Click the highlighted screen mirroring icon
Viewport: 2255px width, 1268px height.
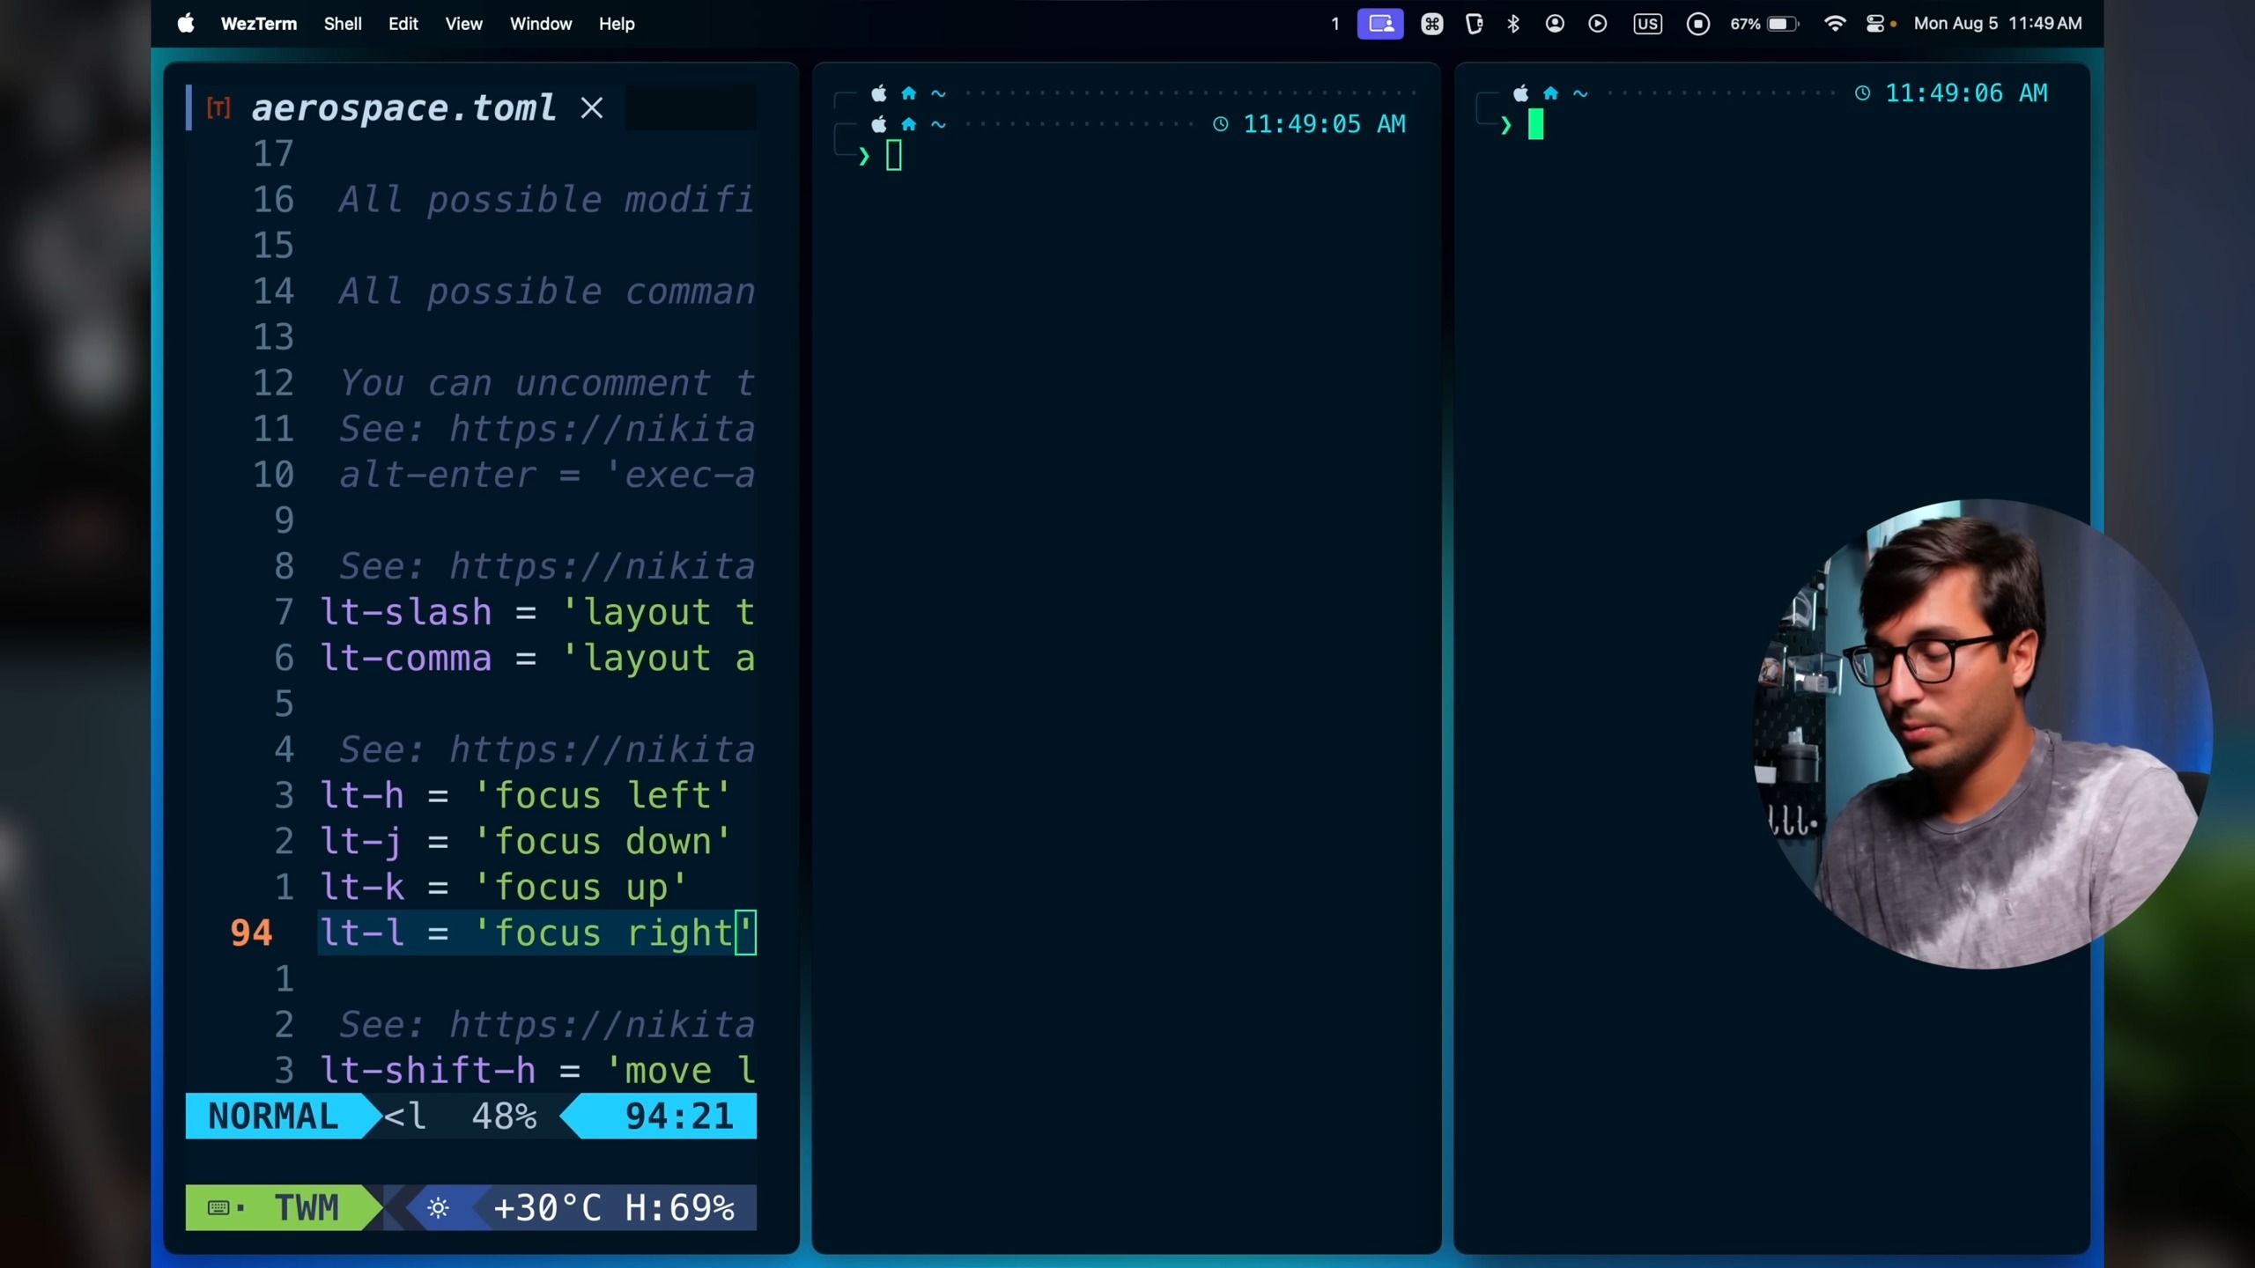(1379, 24)
